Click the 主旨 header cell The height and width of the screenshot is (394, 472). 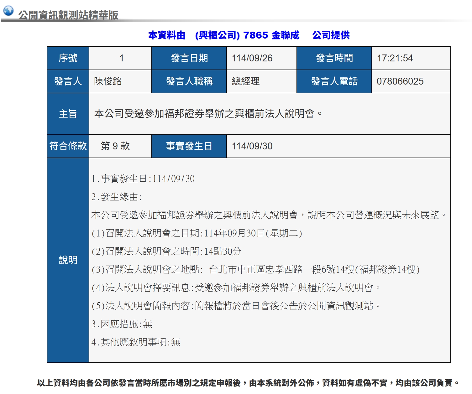[68, 114]
